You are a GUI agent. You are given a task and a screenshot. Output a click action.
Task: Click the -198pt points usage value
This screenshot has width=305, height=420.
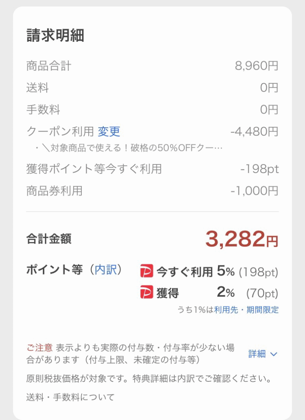coord(259,169)
